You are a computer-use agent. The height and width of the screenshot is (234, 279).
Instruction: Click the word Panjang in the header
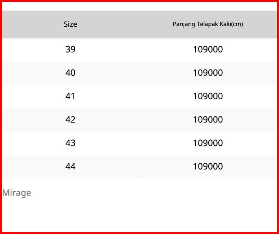pyautogui.click(x=184, y=24)
